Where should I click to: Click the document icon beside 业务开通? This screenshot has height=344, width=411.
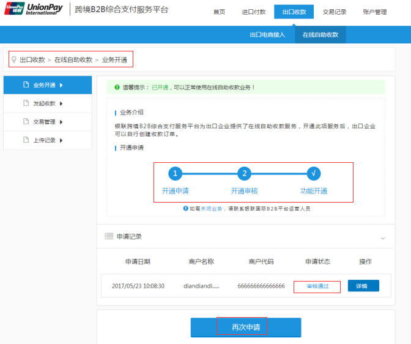(26, 85)
